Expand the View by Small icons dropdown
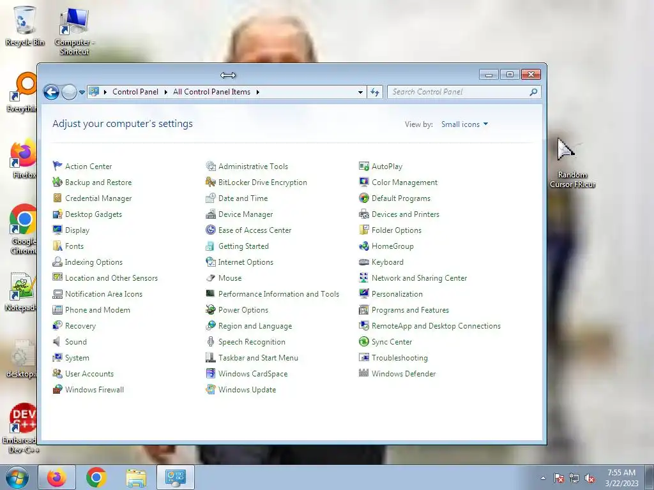The width and height of the screenshot is (654, 490). [465, 124]
